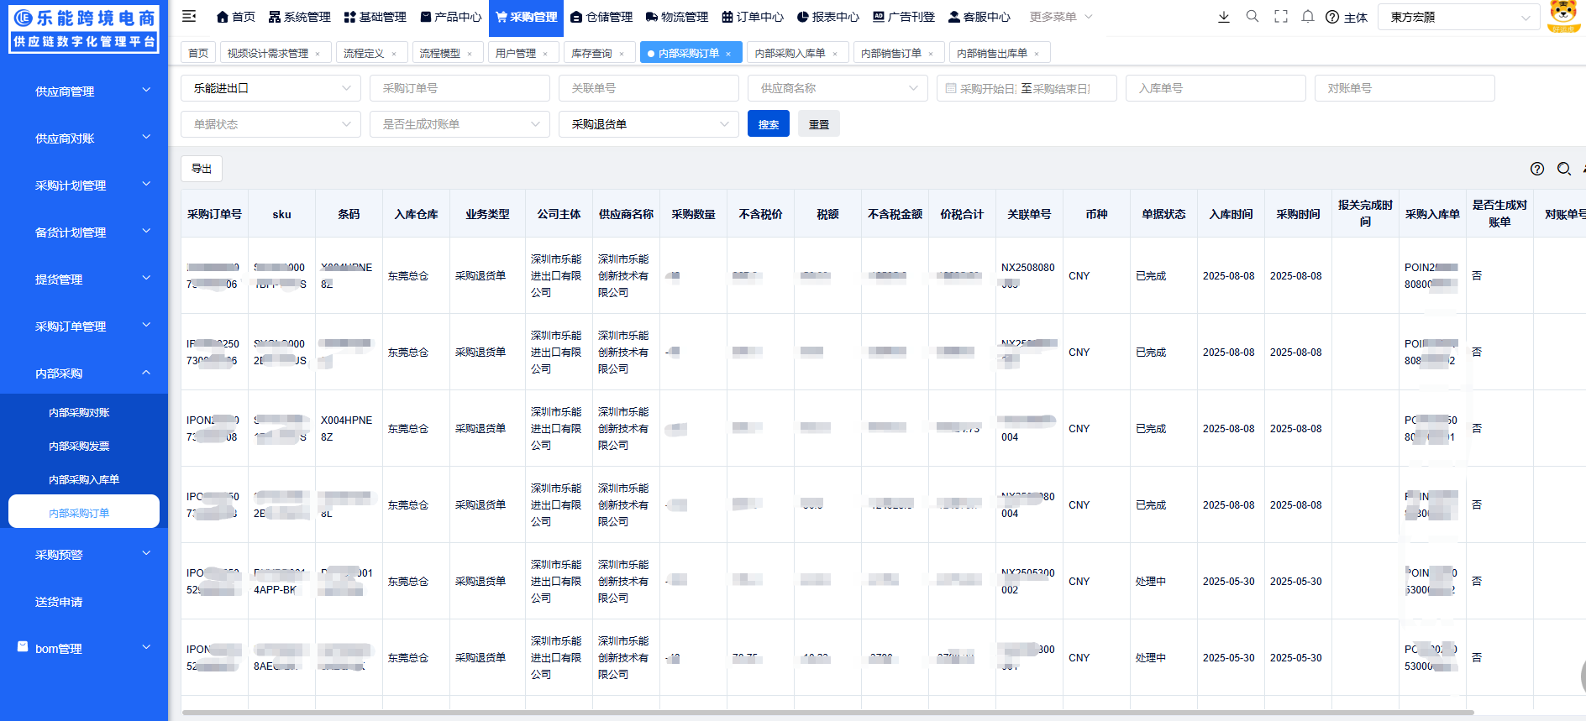Image resolution: width=1586 pixels, height=721 pixels.
Task: Select 内部采购入库单 in the sidebar
Action: (84, 479)
